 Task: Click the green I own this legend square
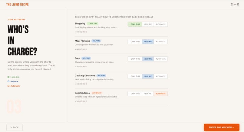[x=8, y=77]
